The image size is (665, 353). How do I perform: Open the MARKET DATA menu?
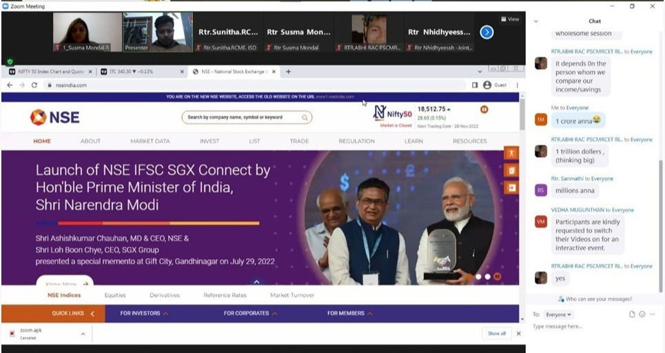[150, 141]
